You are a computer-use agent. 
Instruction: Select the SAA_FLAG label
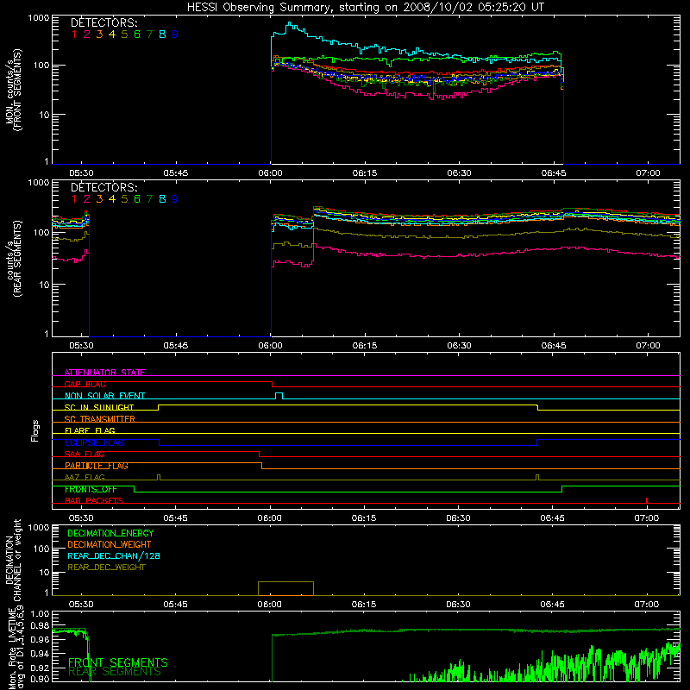point(85,455)
